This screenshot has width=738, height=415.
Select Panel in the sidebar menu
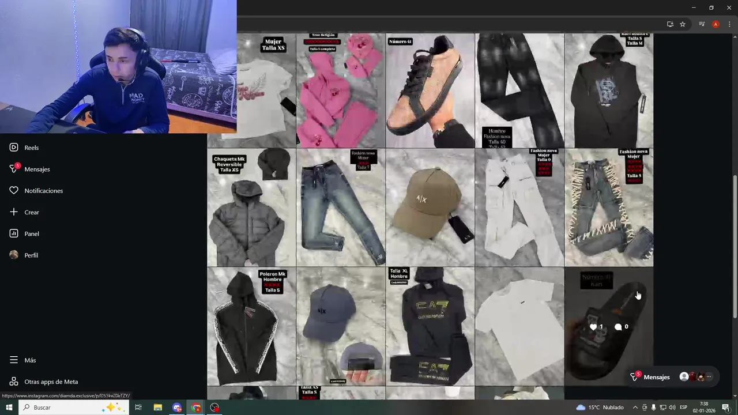[x=32, y=233]
